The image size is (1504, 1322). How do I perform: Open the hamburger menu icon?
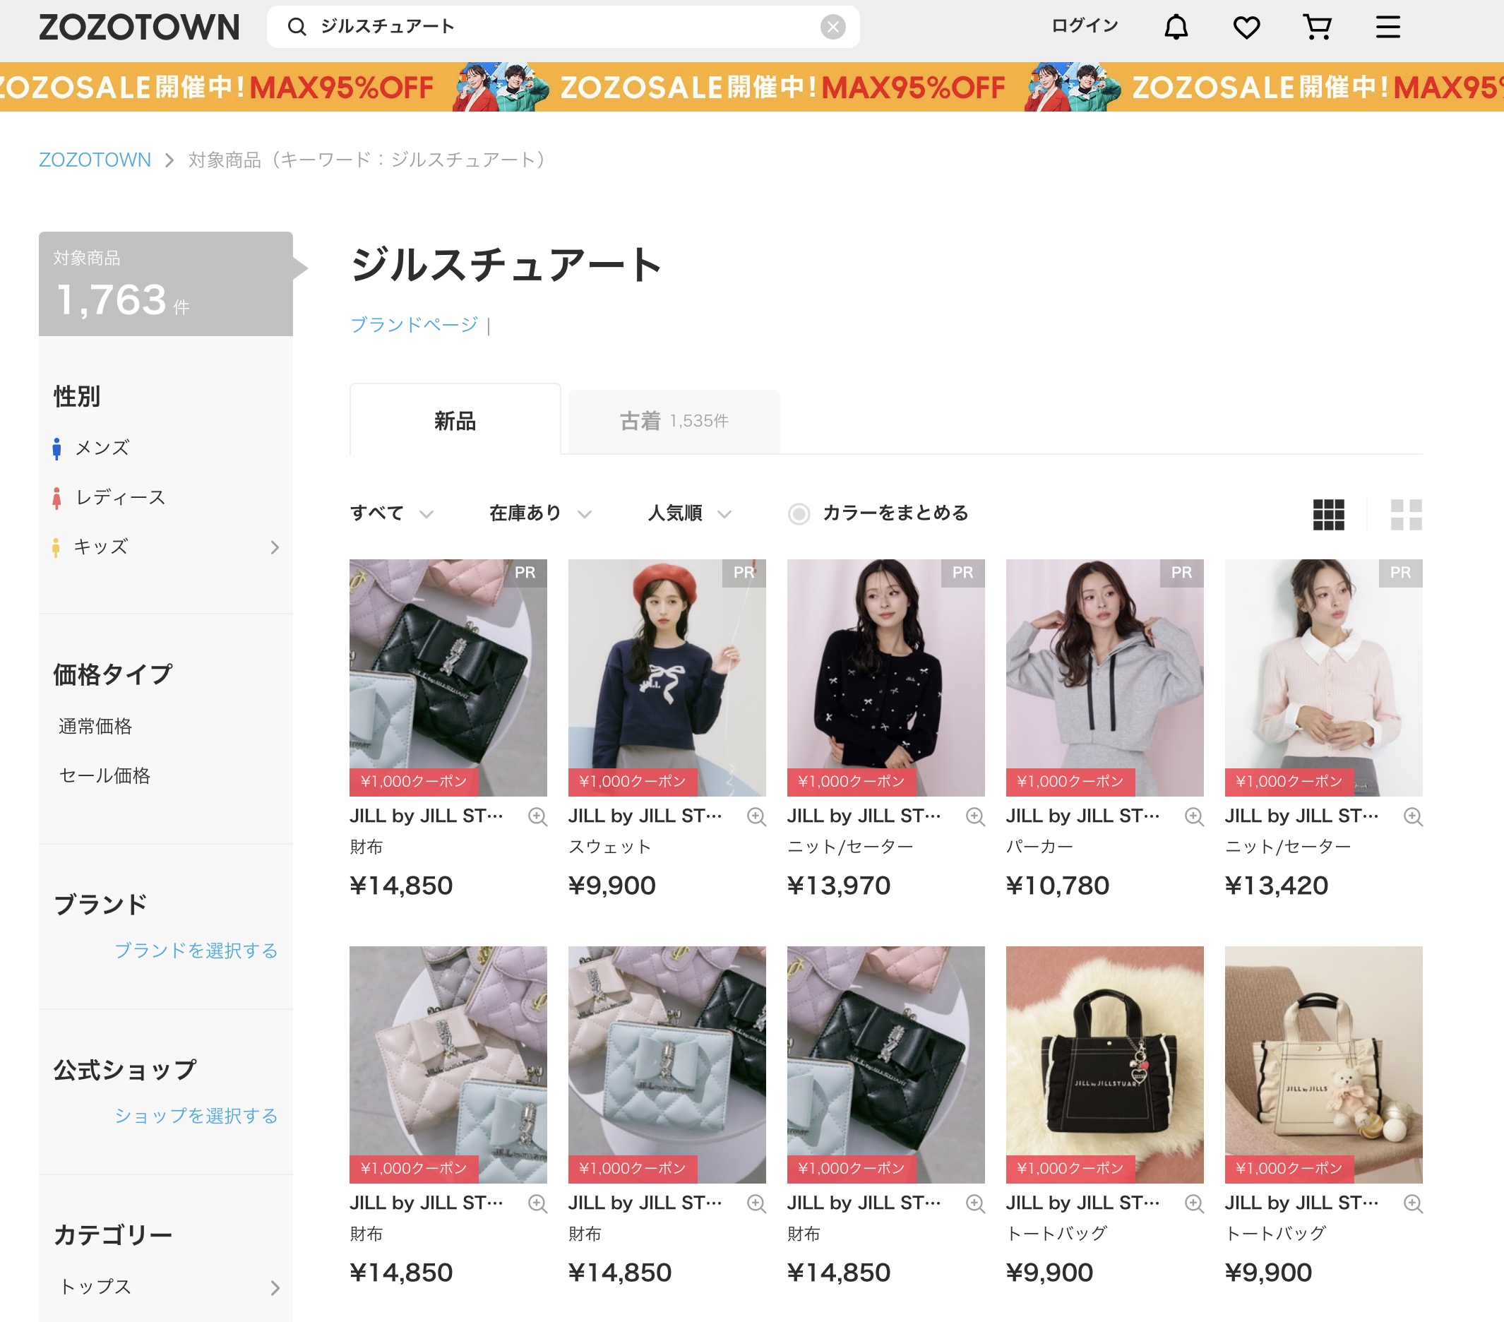[1387, 28]
